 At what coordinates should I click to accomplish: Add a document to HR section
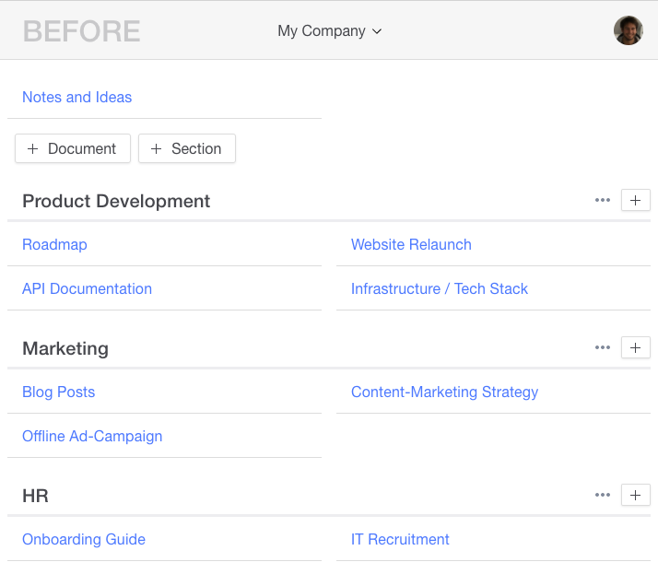pos(635,495)
